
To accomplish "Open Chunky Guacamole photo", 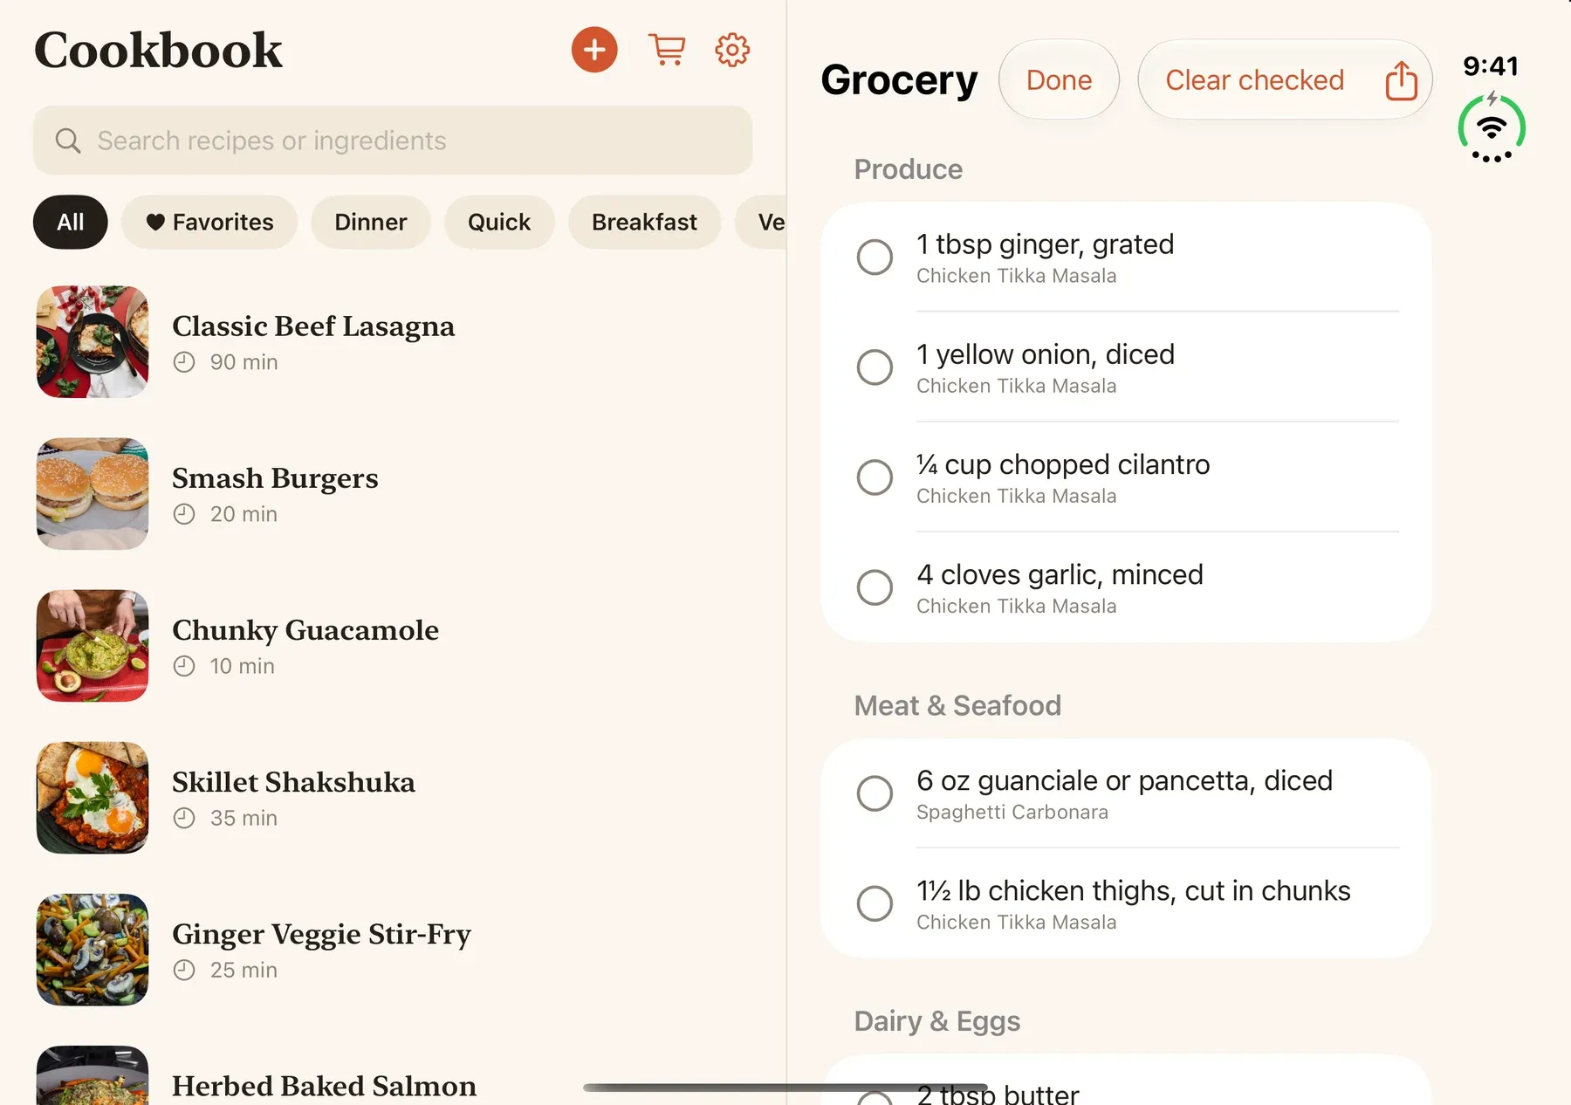I will click(93, 646).
